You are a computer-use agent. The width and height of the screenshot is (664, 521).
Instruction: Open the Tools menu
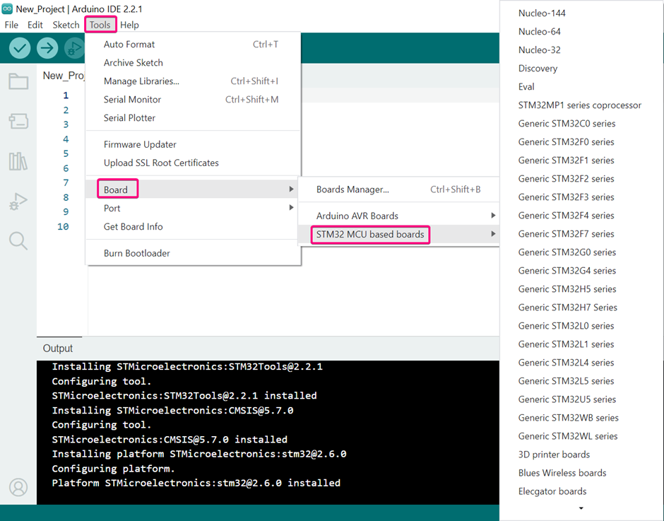coord(100,25)
